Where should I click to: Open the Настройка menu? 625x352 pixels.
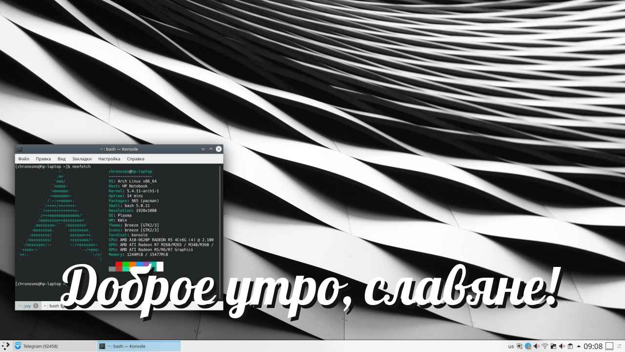(x=109, y=159)
